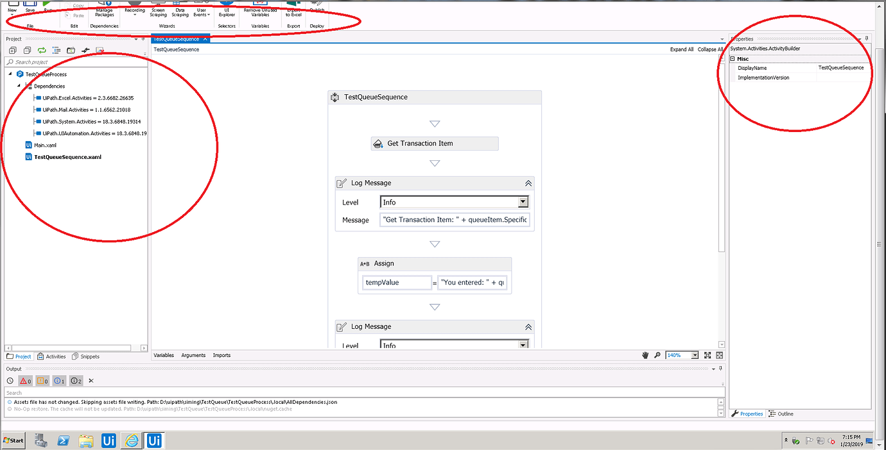Click the Refresh icon in the Project panel
886x450 pixels.
point(41,50)
